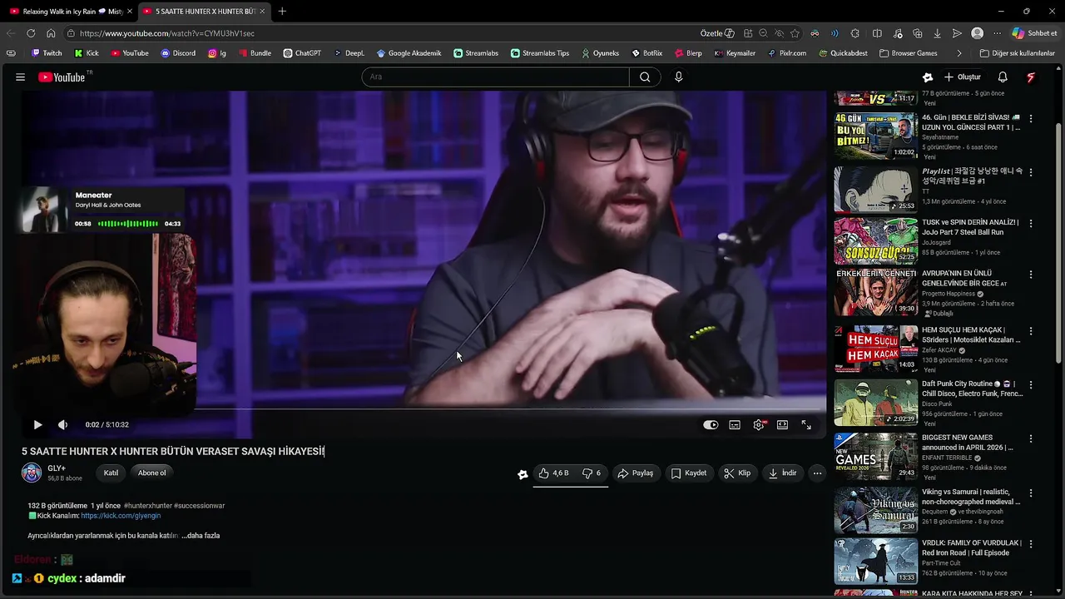Subscribe with Abone ol button
The width and height of the screenshot is (1065, 599).
click(x=151, y=473)
